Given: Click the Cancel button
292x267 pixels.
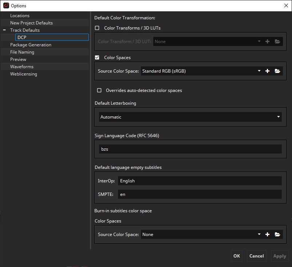Looking at the screenshot, I should pyautogui.click(x=256, y=256).
